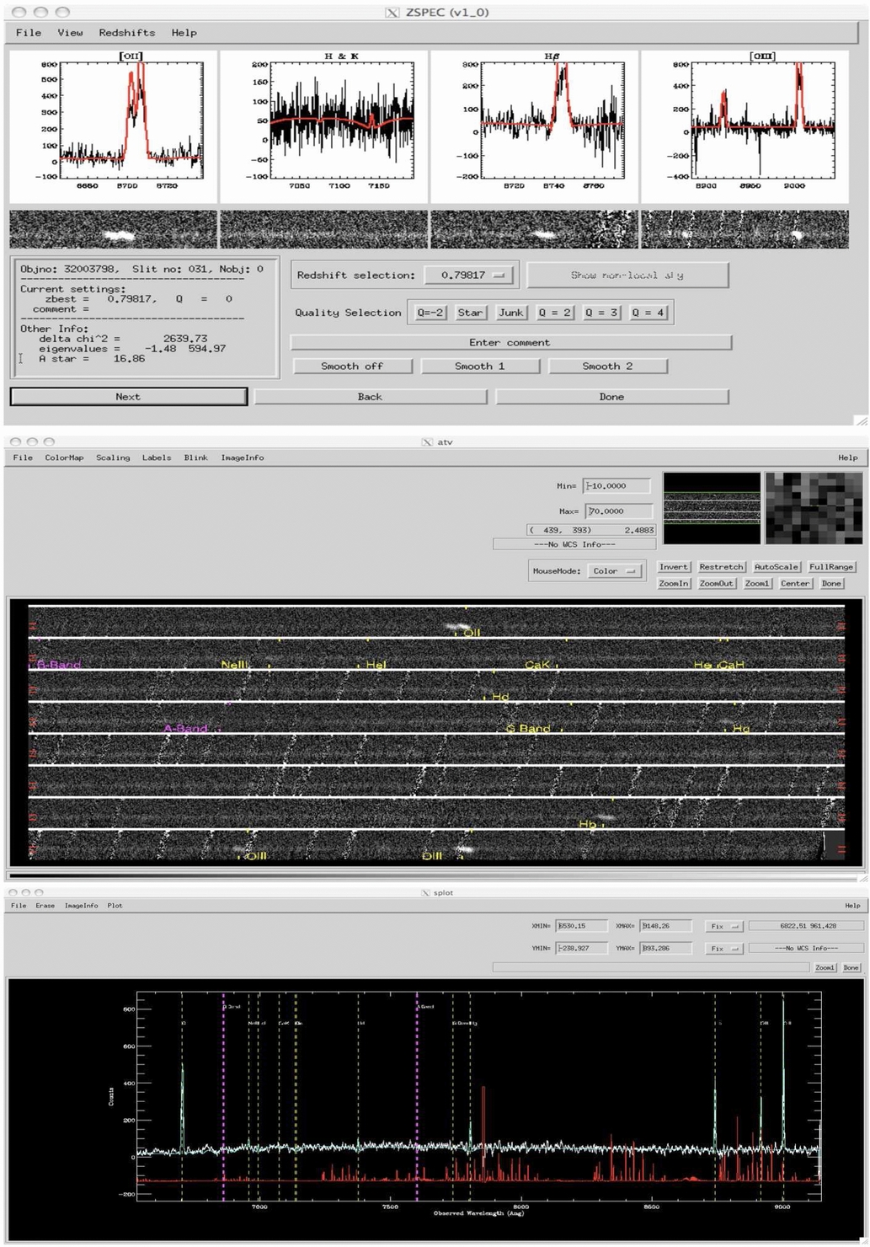Click the Enter comment button
This screenshot has width=870, height=1247.
(510, 342)
